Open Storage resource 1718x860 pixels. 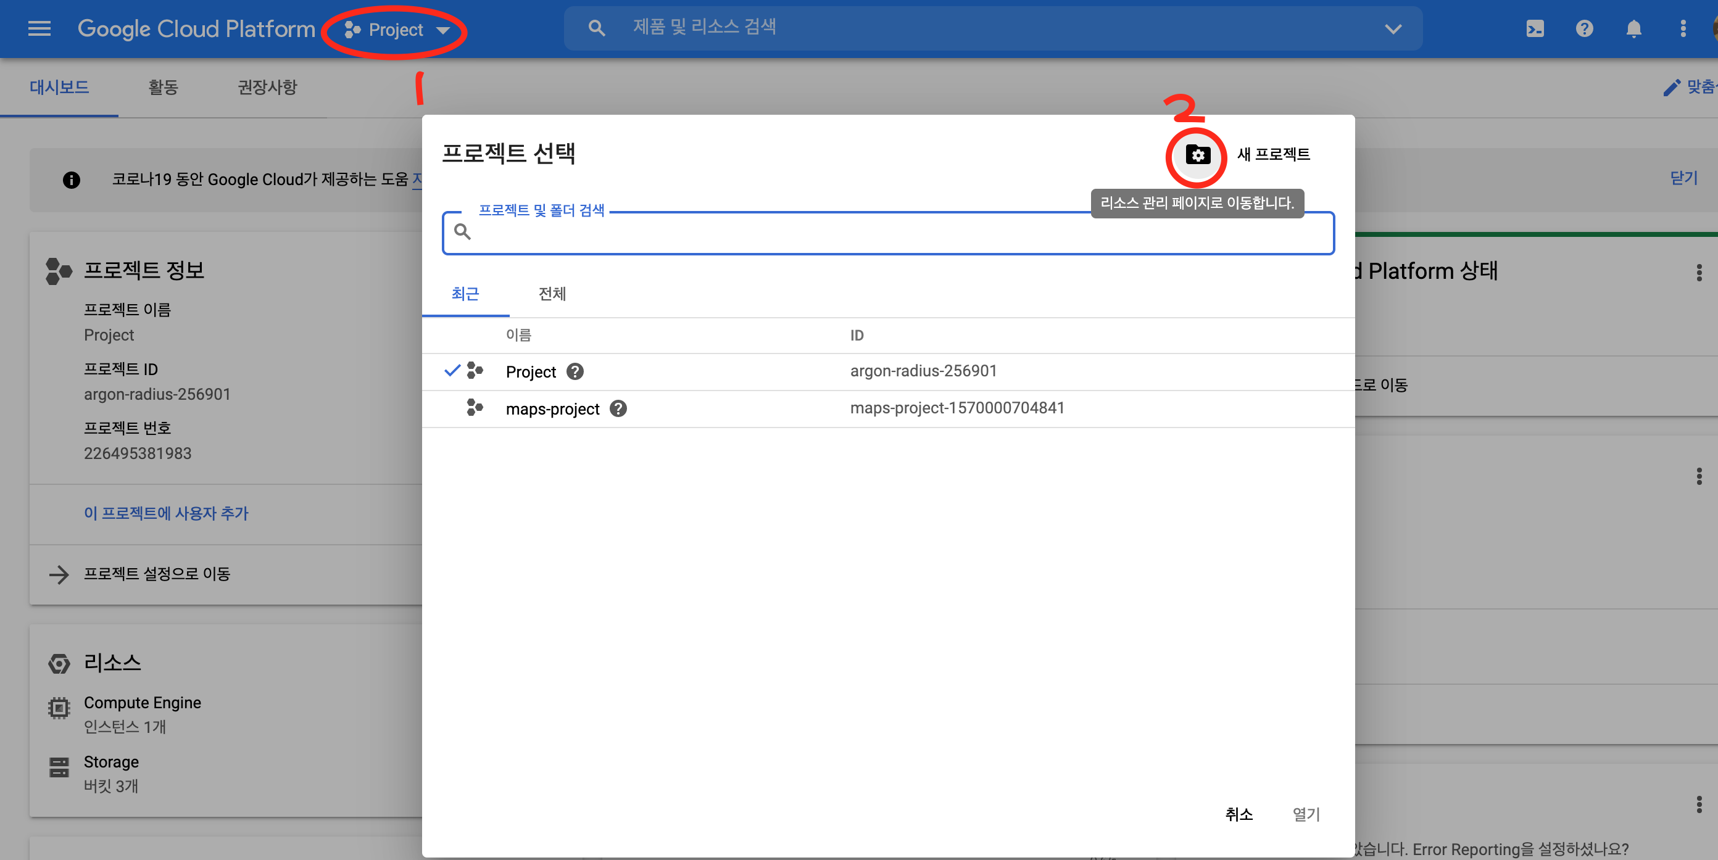point(110,762)
